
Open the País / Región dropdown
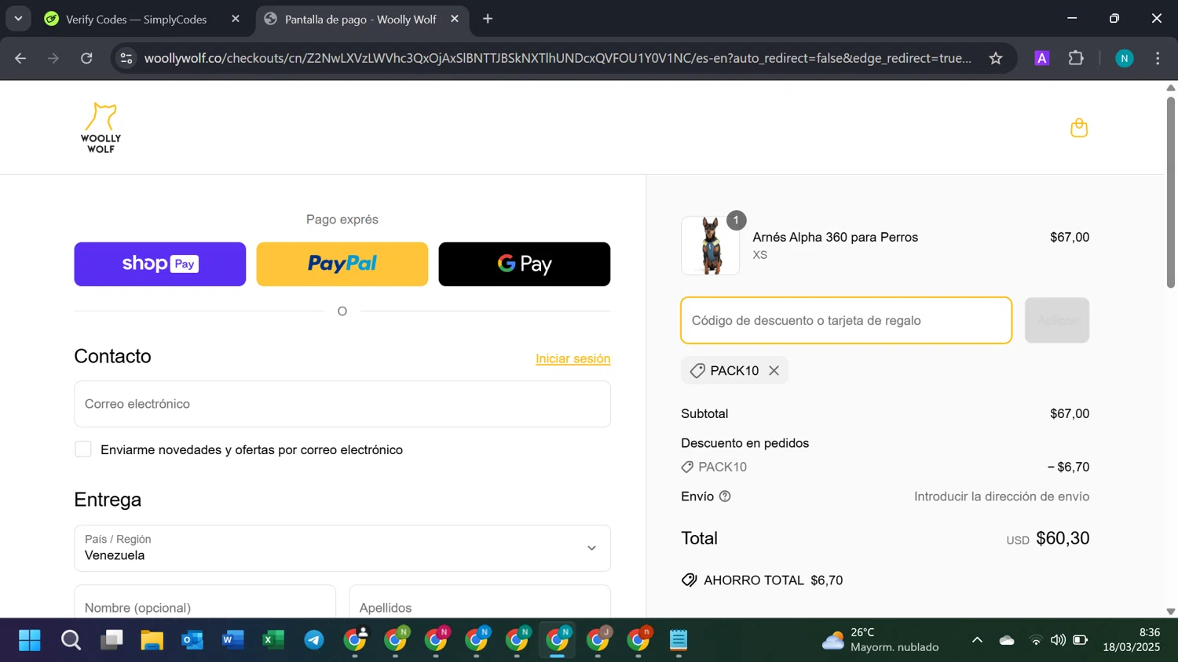click(342, 548)
